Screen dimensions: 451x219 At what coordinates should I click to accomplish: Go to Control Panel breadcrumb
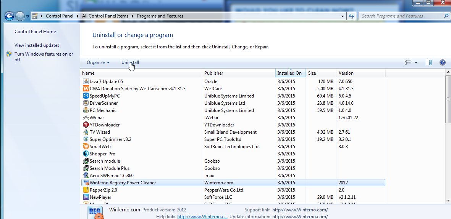pyautogui.click(x=60, y=16)
